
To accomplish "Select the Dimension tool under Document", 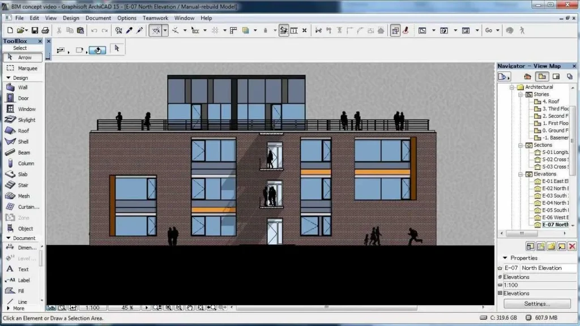I will tap(23, 247).
